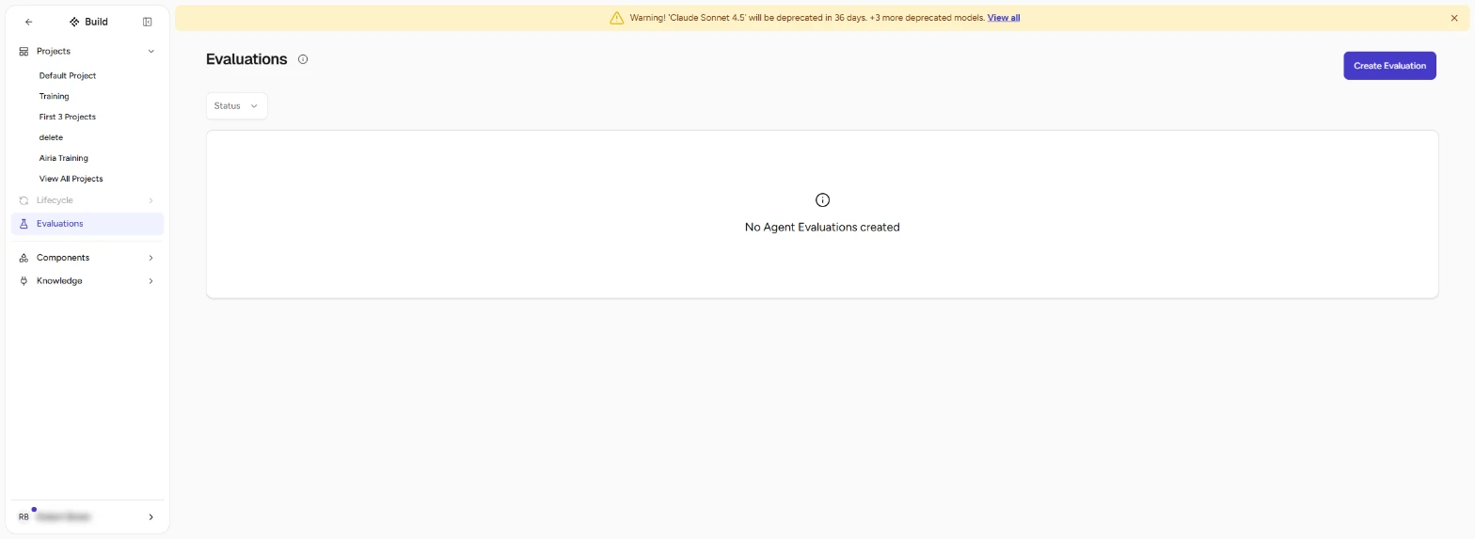Open the Airia Training project

click(64, 159)
